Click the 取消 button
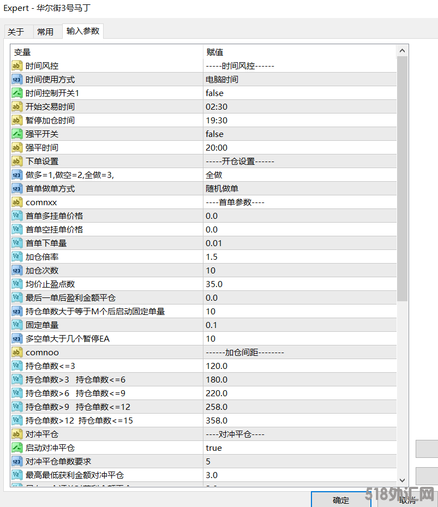 tap(407, 500)
